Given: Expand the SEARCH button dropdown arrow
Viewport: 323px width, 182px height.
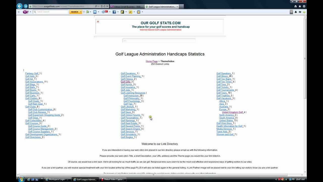Looking at the screenshot, I should tap(81, 12).
